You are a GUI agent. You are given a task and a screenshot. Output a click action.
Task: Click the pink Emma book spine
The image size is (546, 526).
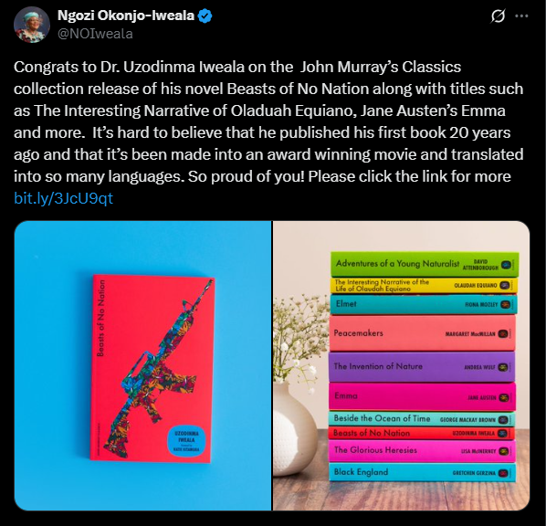[x=422, y=396]
